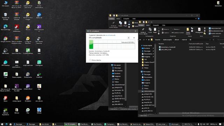Open Papelera de reciclaje desktop icon
The height and width of the screenshot is (126, 224).
click(6, 16)
